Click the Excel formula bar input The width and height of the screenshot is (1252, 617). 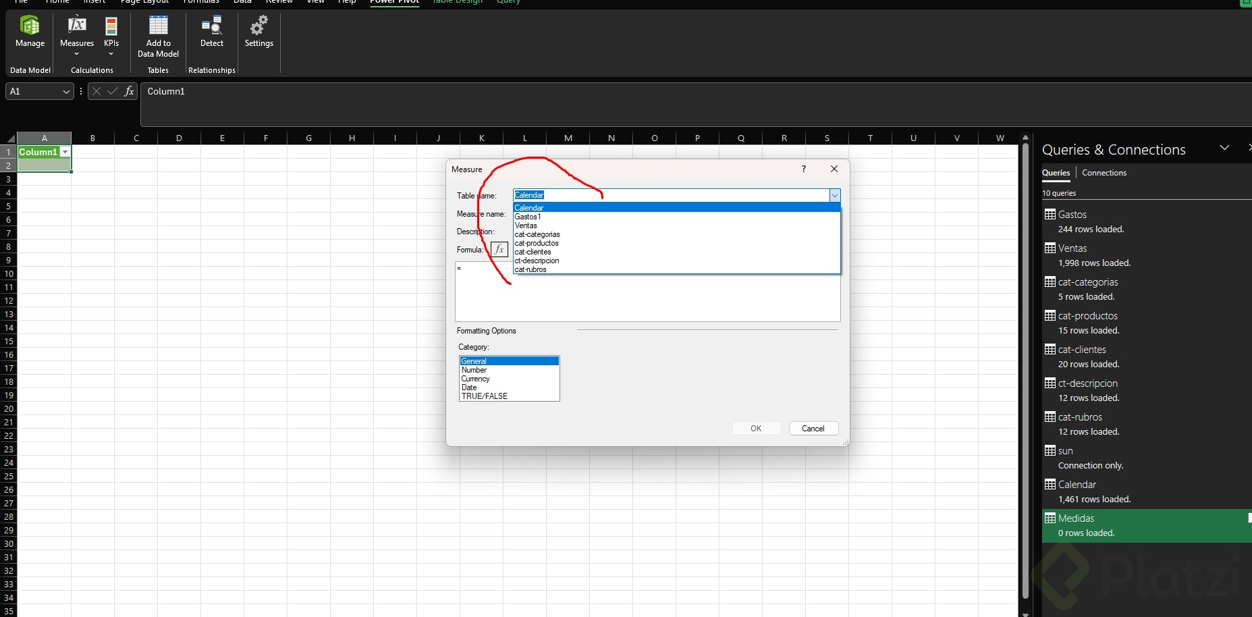(x=695, y=105)
